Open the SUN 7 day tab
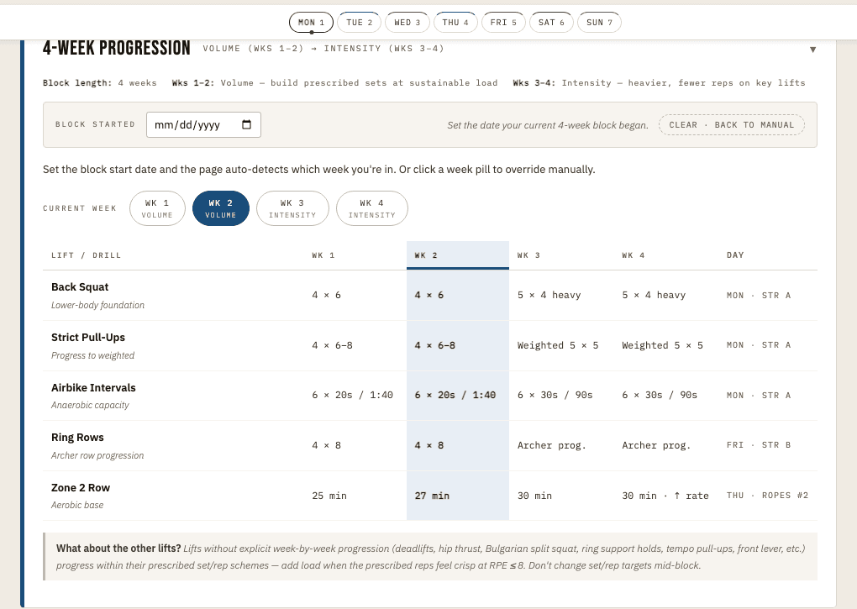Viewport: 857px width, 609px height. coord(599,23)
